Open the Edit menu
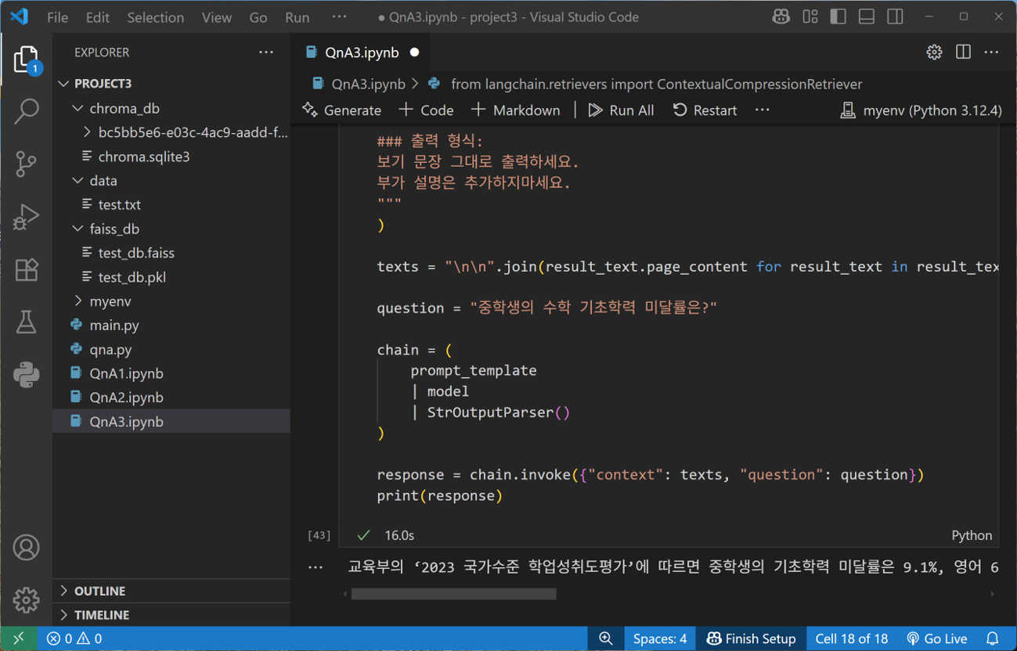Viewport: 1017px width, 651px height. point(98,17)
